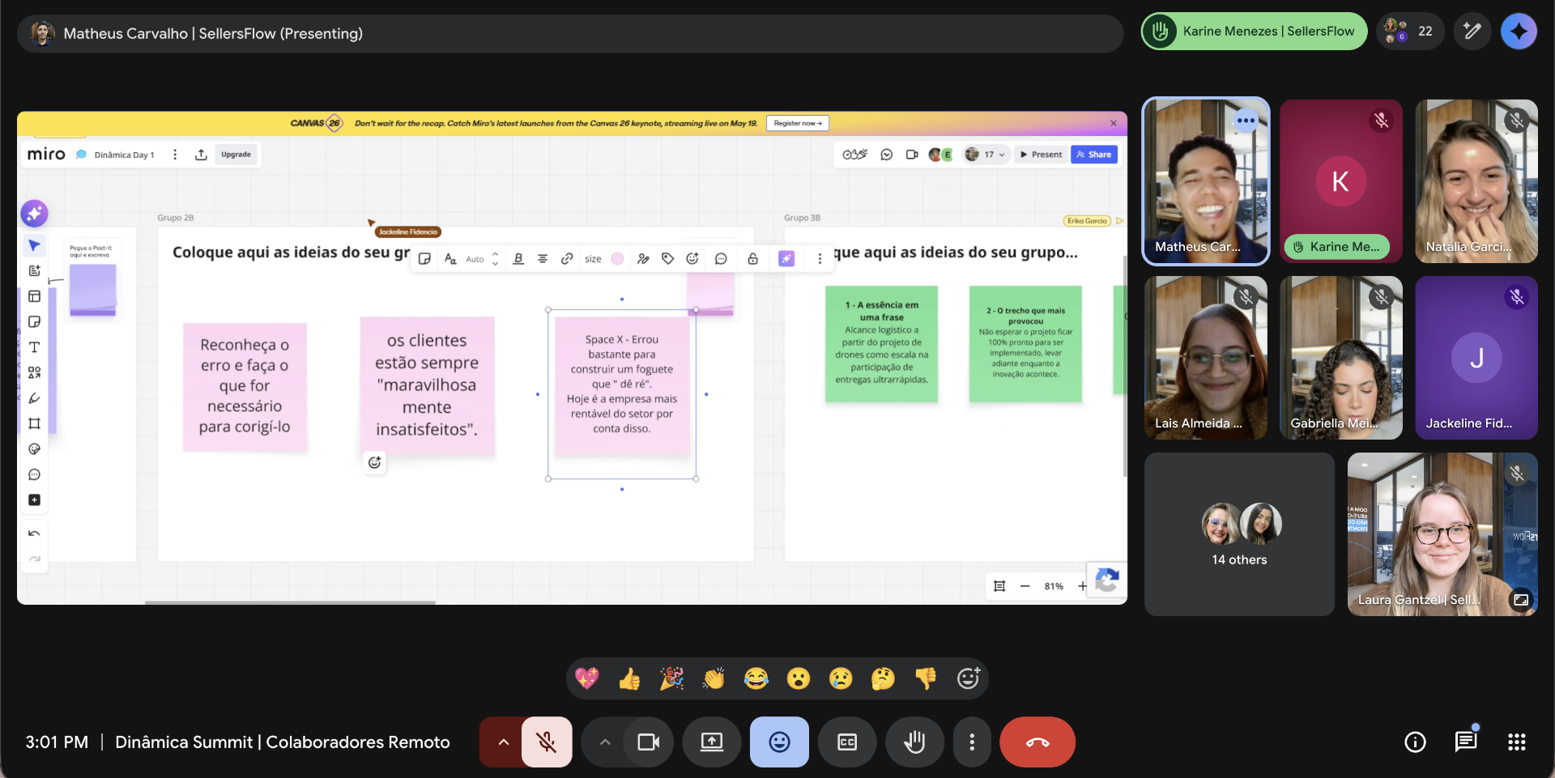The width and height of the screenshot is (1555, 778).
Task: Toggle the microphone mute button
Action: coord(547,742)
